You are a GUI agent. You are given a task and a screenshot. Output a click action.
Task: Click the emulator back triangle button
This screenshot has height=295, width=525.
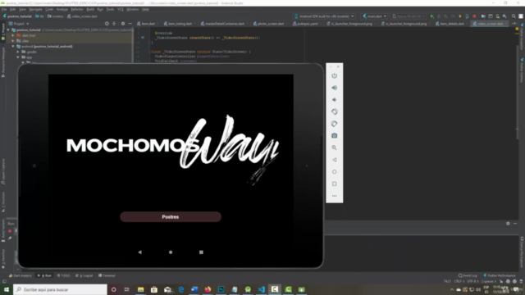(334, 160)
